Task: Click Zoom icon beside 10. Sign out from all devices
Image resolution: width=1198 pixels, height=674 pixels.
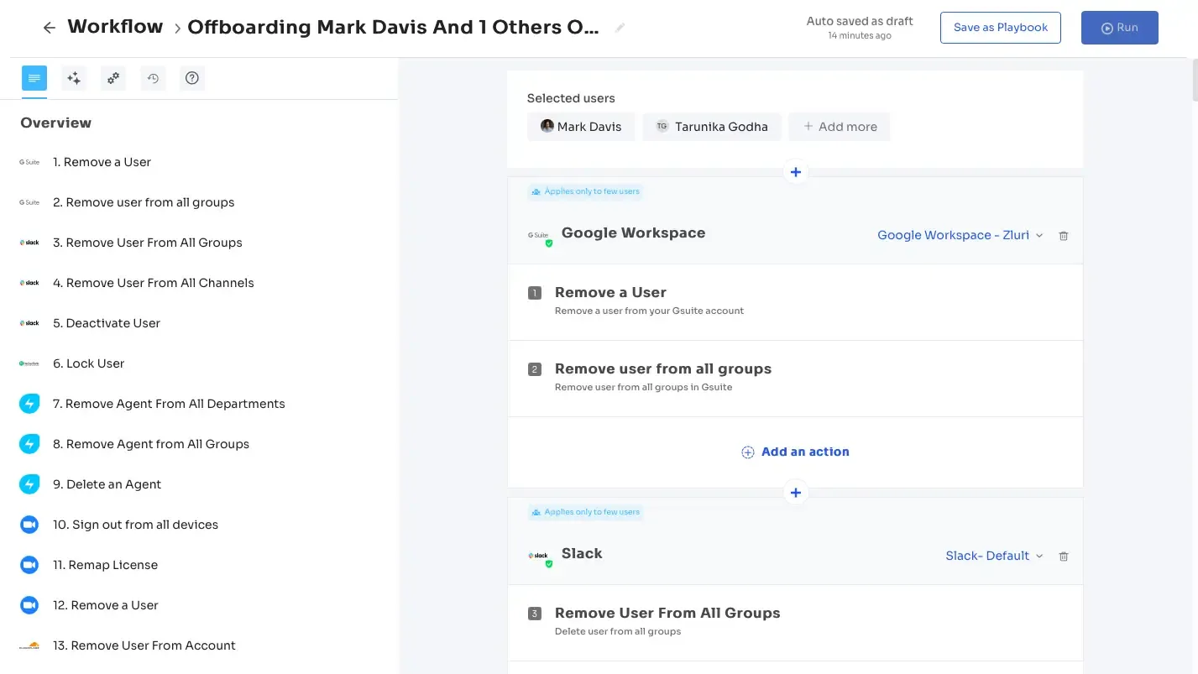Action: coord(29,525)
